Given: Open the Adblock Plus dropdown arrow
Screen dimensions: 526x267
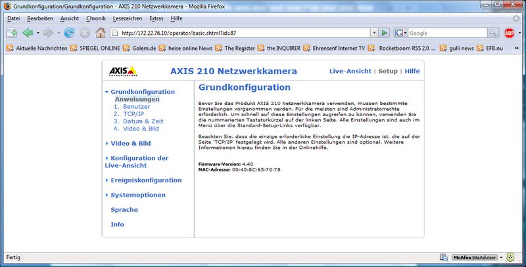Looking at the screenshot, I should pyautogui.click(x=519, y=33).
